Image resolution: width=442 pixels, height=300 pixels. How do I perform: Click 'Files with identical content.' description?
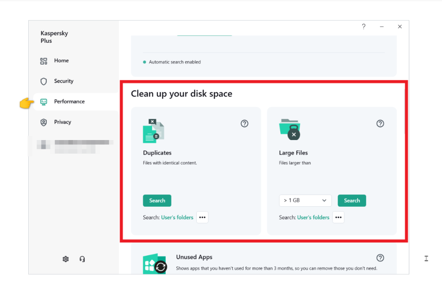[x=170, y=163]
